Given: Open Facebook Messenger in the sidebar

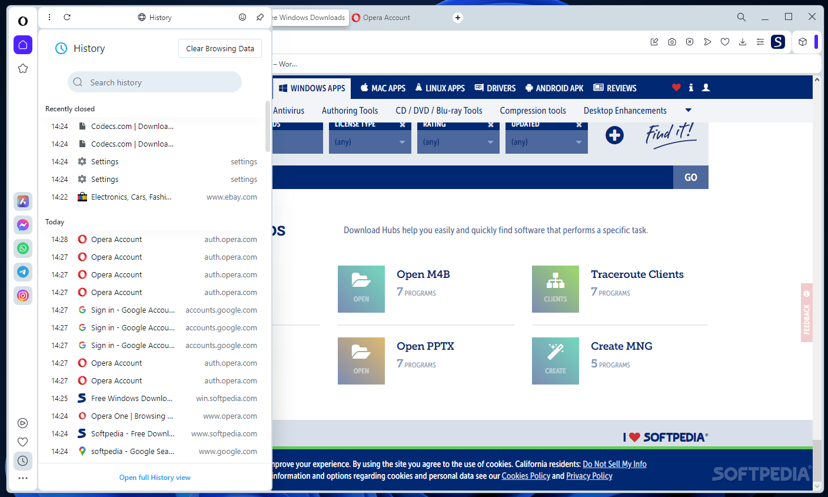Looking at the screenshot, I should point(23,225).
